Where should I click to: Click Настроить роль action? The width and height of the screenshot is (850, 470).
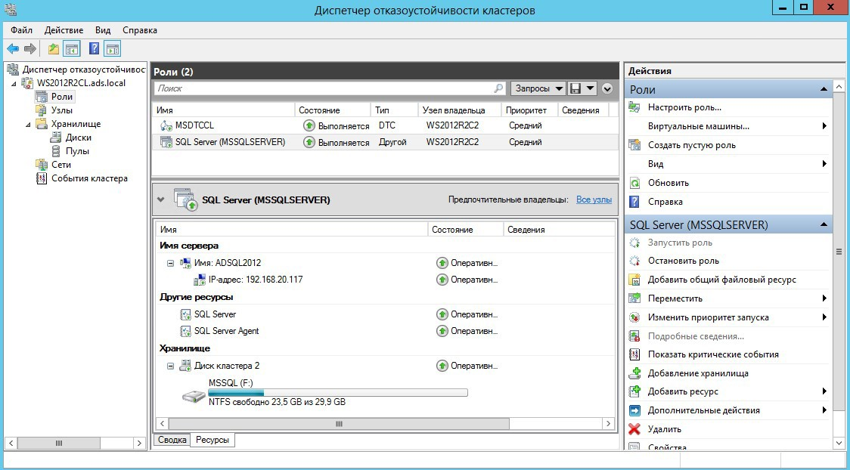pos(684,107)
